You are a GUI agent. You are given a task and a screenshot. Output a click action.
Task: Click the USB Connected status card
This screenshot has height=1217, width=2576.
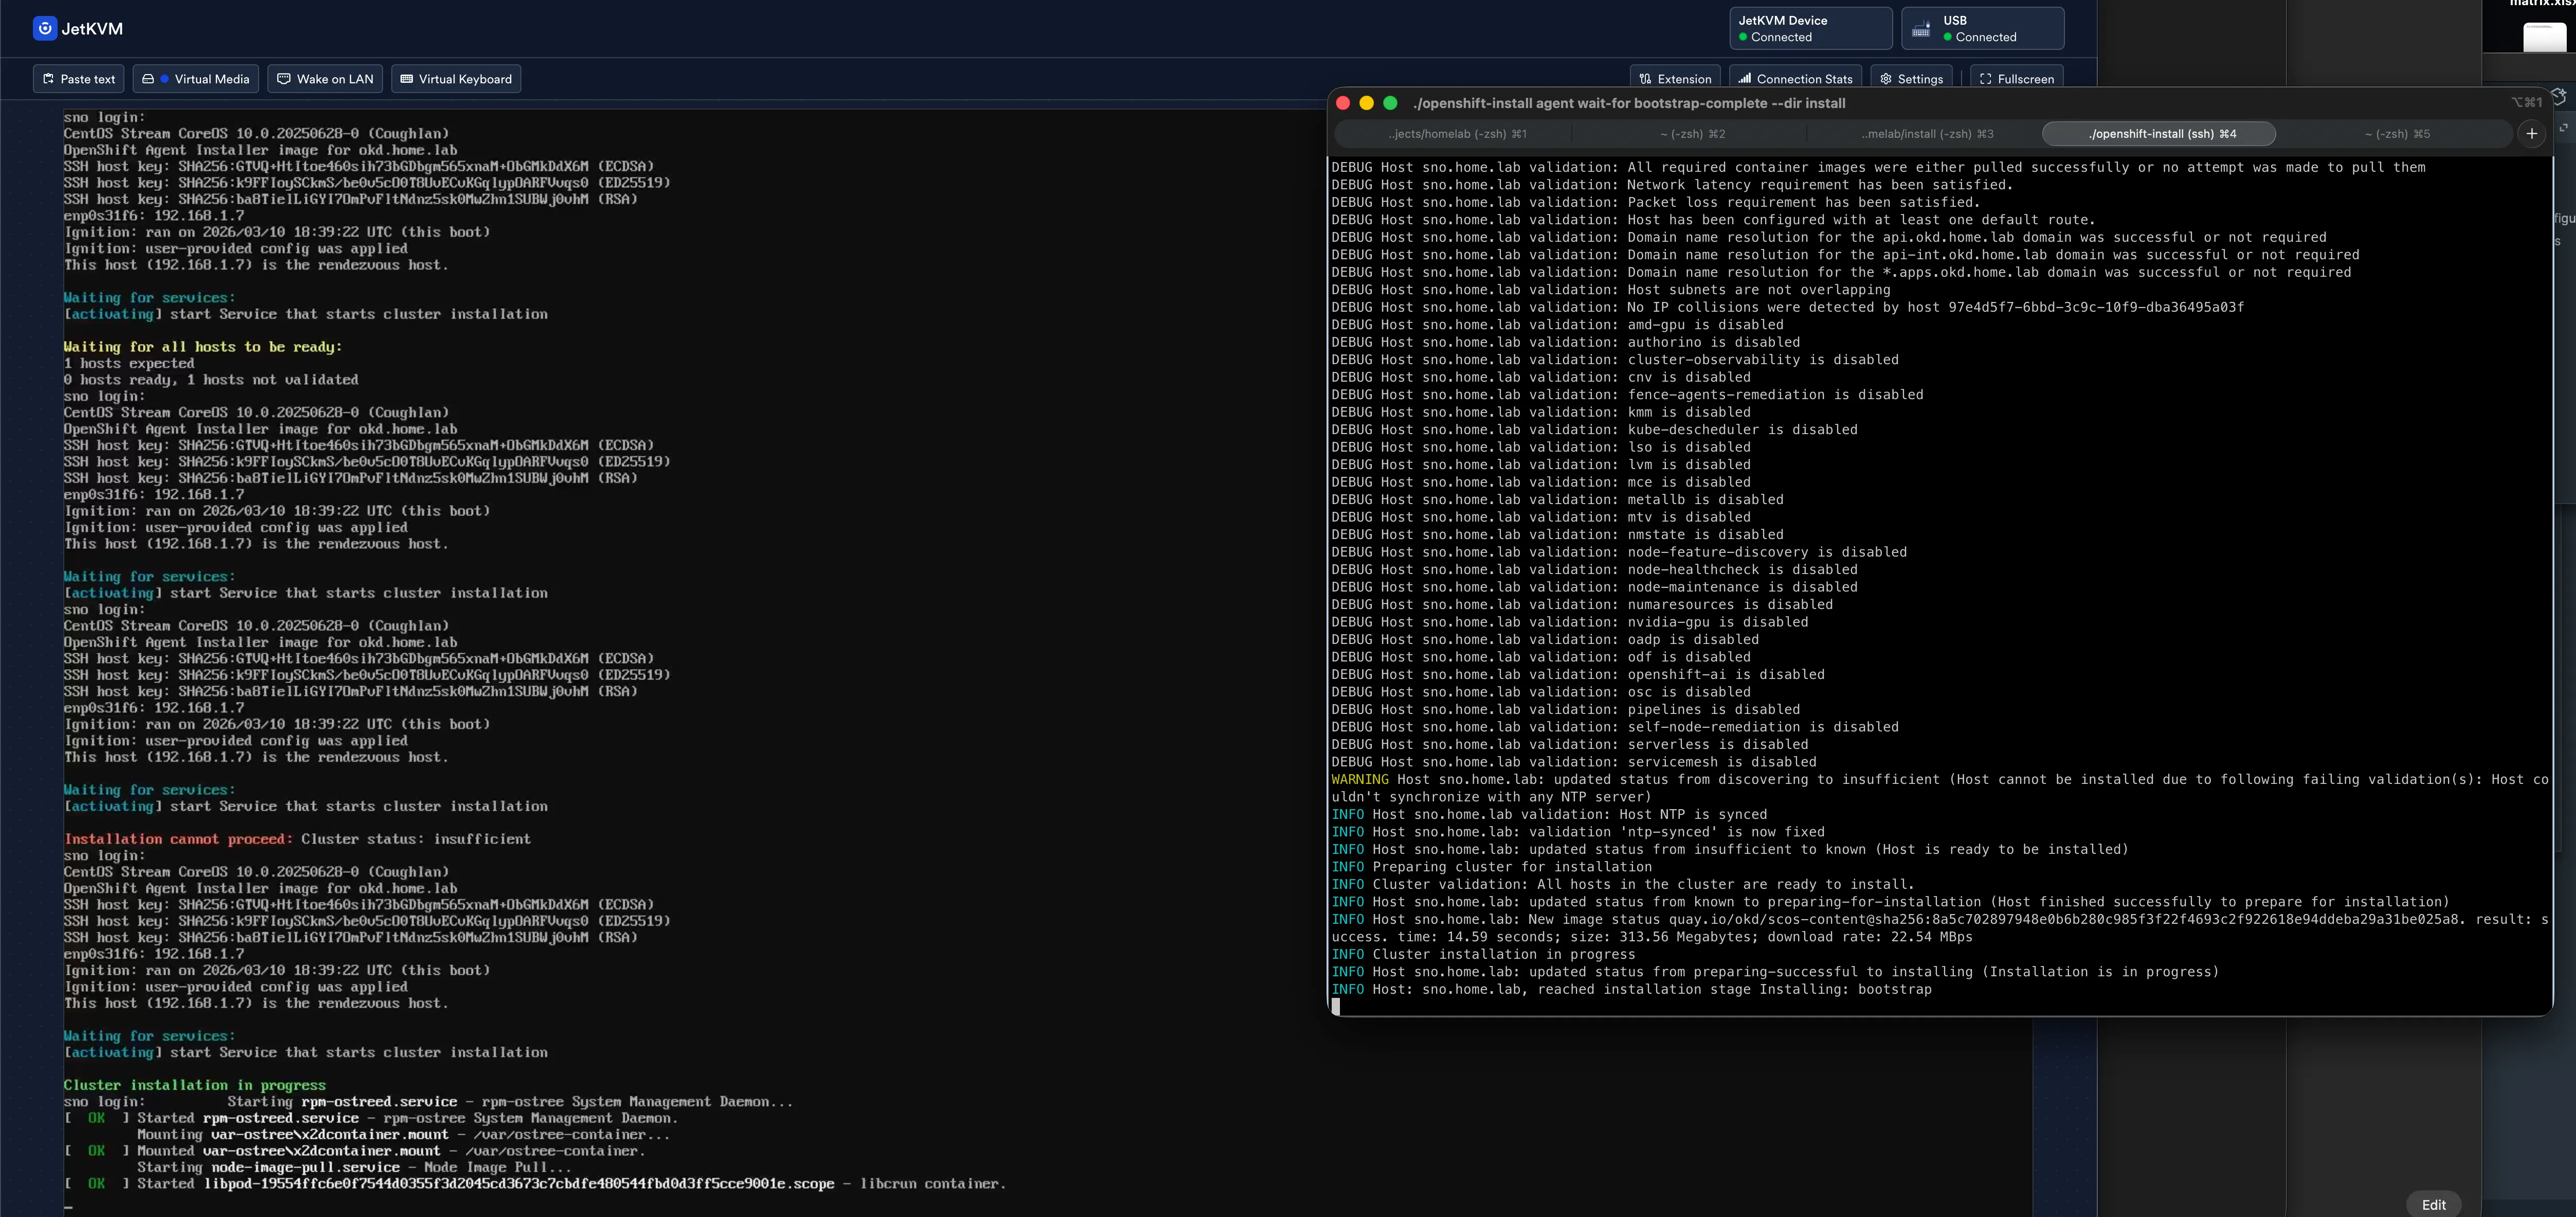tap(1982, 28)
